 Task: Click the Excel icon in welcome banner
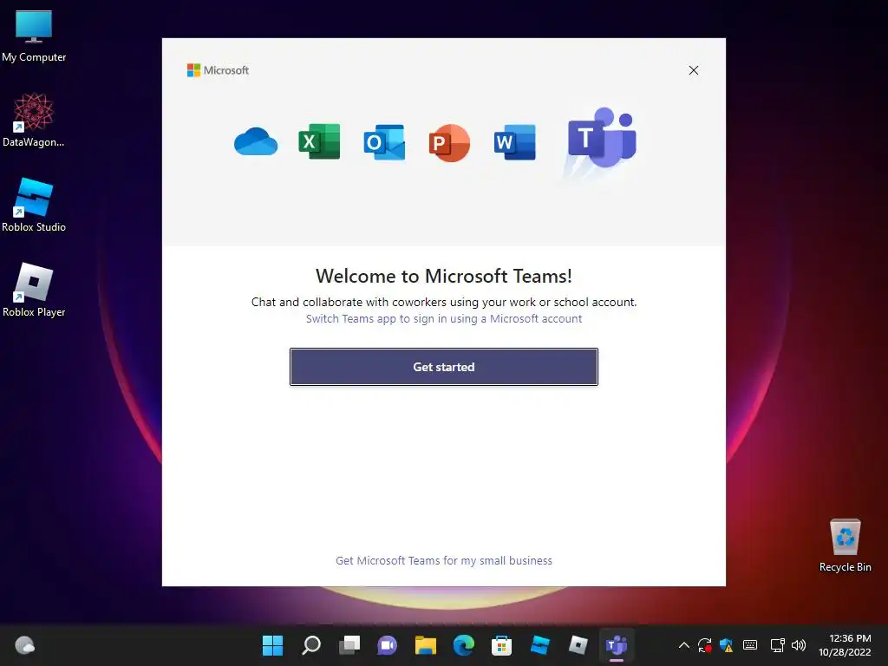(x=319, y=141)
